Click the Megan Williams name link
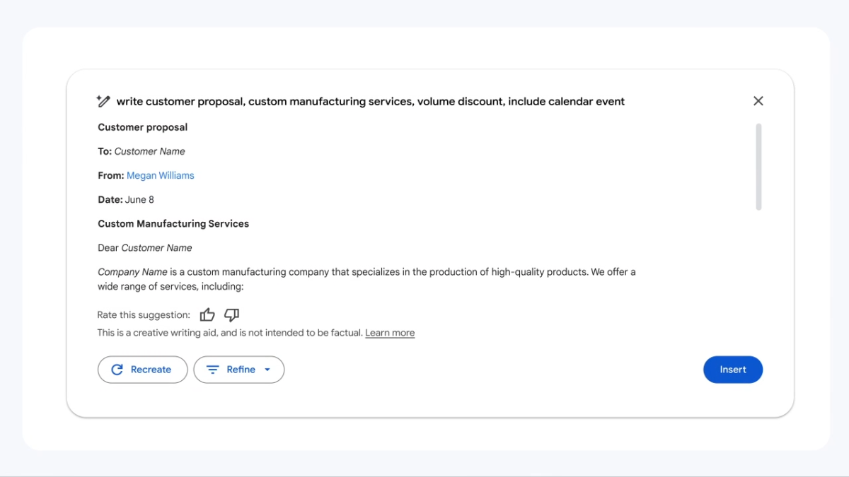This screenshot has width=849, height=477. [x=160, y=175]
